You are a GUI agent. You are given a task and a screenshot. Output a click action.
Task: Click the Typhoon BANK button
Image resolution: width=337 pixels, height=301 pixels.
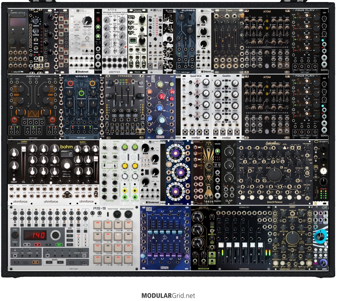point(143,116)
